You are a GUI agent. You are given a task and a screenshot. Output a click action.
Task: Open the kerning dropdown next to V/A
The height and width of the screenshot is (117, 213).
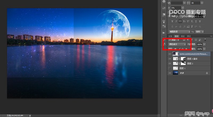[184, 3]
